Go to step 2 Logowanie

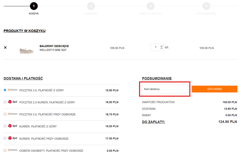91,6
